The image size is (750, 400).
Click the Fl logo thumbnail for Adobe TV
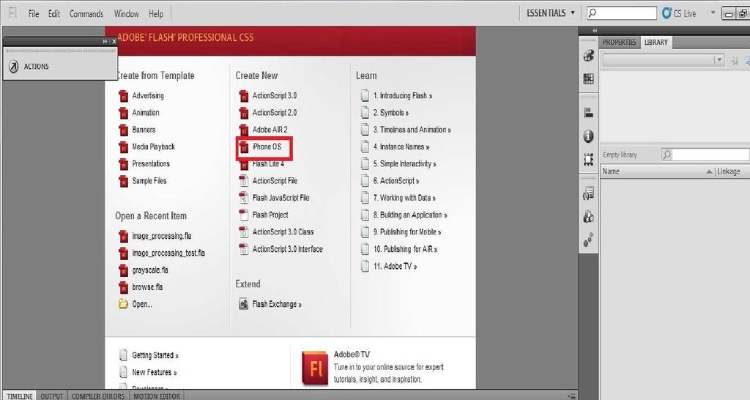(315, 368)
